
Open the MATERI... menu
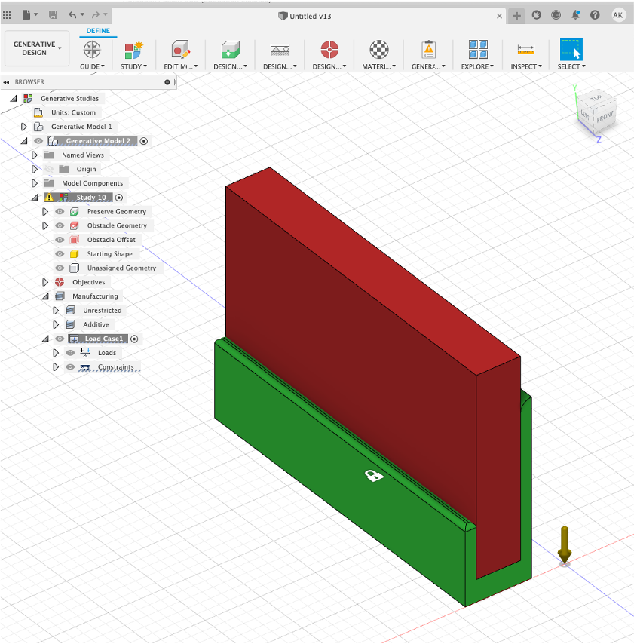378,66
